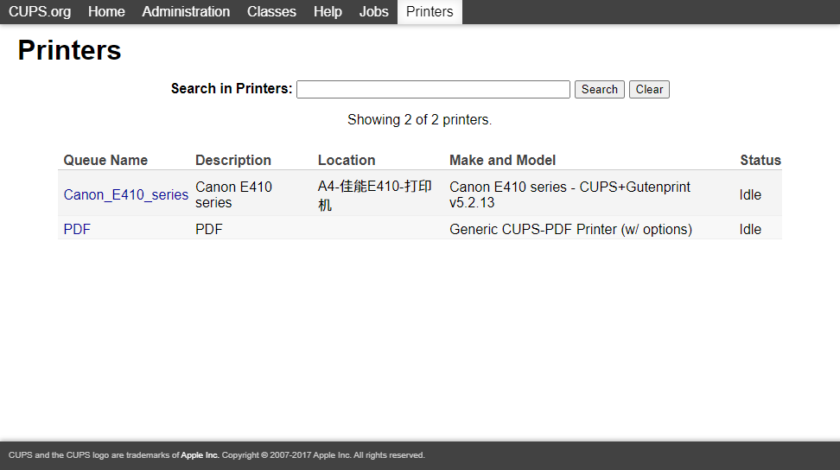Viewport: 840px width, 470px height.
Task: View the Jobs tab
Action: tap(374, 12)
